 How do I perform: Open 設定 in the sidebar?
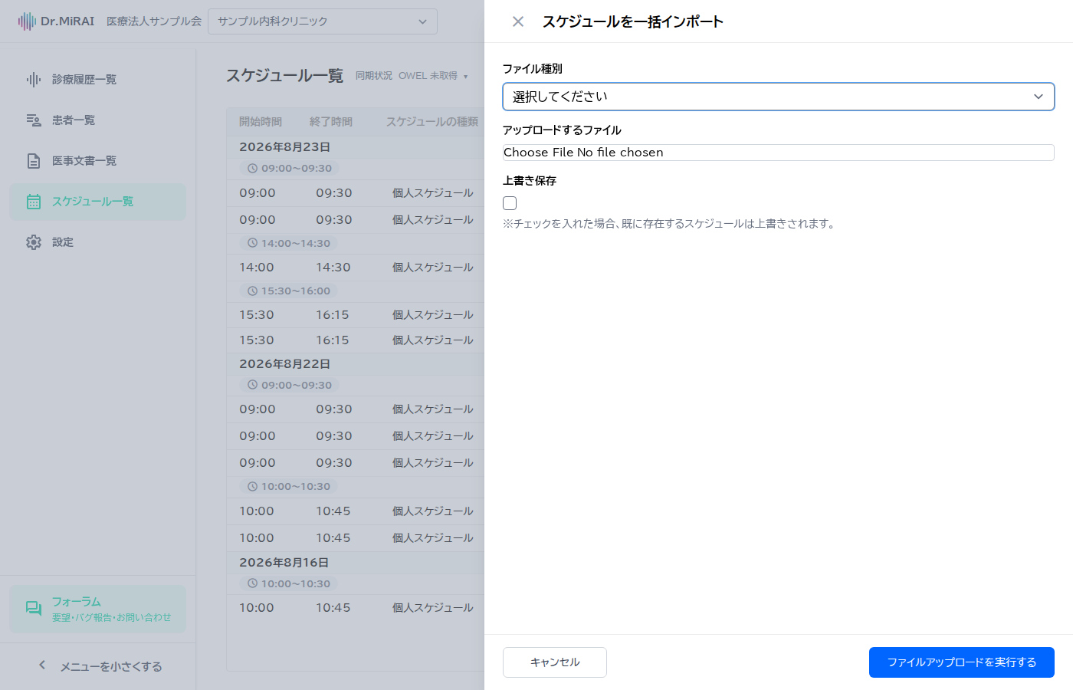[x=98, y=242]
